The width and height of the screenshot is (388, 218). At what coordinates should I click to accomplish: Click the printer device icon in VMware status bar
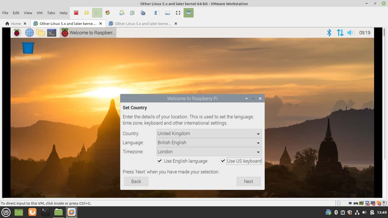(356, 203)
